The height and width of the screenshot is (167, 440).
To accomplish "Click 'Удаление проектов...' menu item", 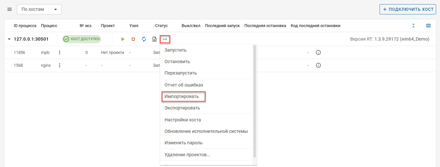I will click(207, 155).
